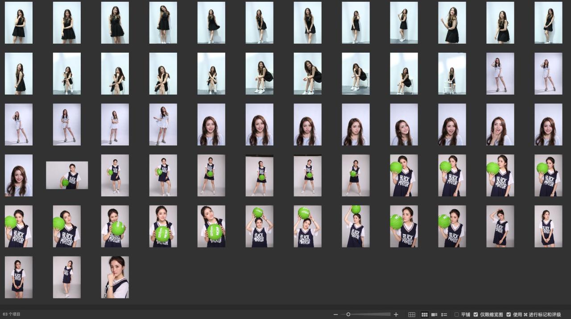The width and height of the screenshot is (571, 319).
Task: Select the last thumbnail of the first row
Action: tap(548, 23)
